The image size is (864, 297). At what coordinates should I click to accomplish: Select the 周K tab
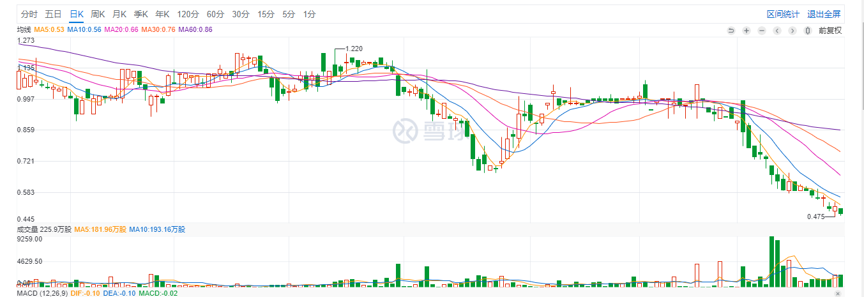point(98,14)
